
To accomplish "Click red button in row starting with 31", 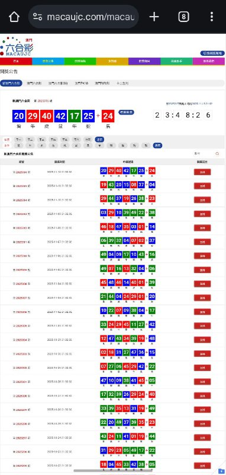I will (x=202, y=452).
